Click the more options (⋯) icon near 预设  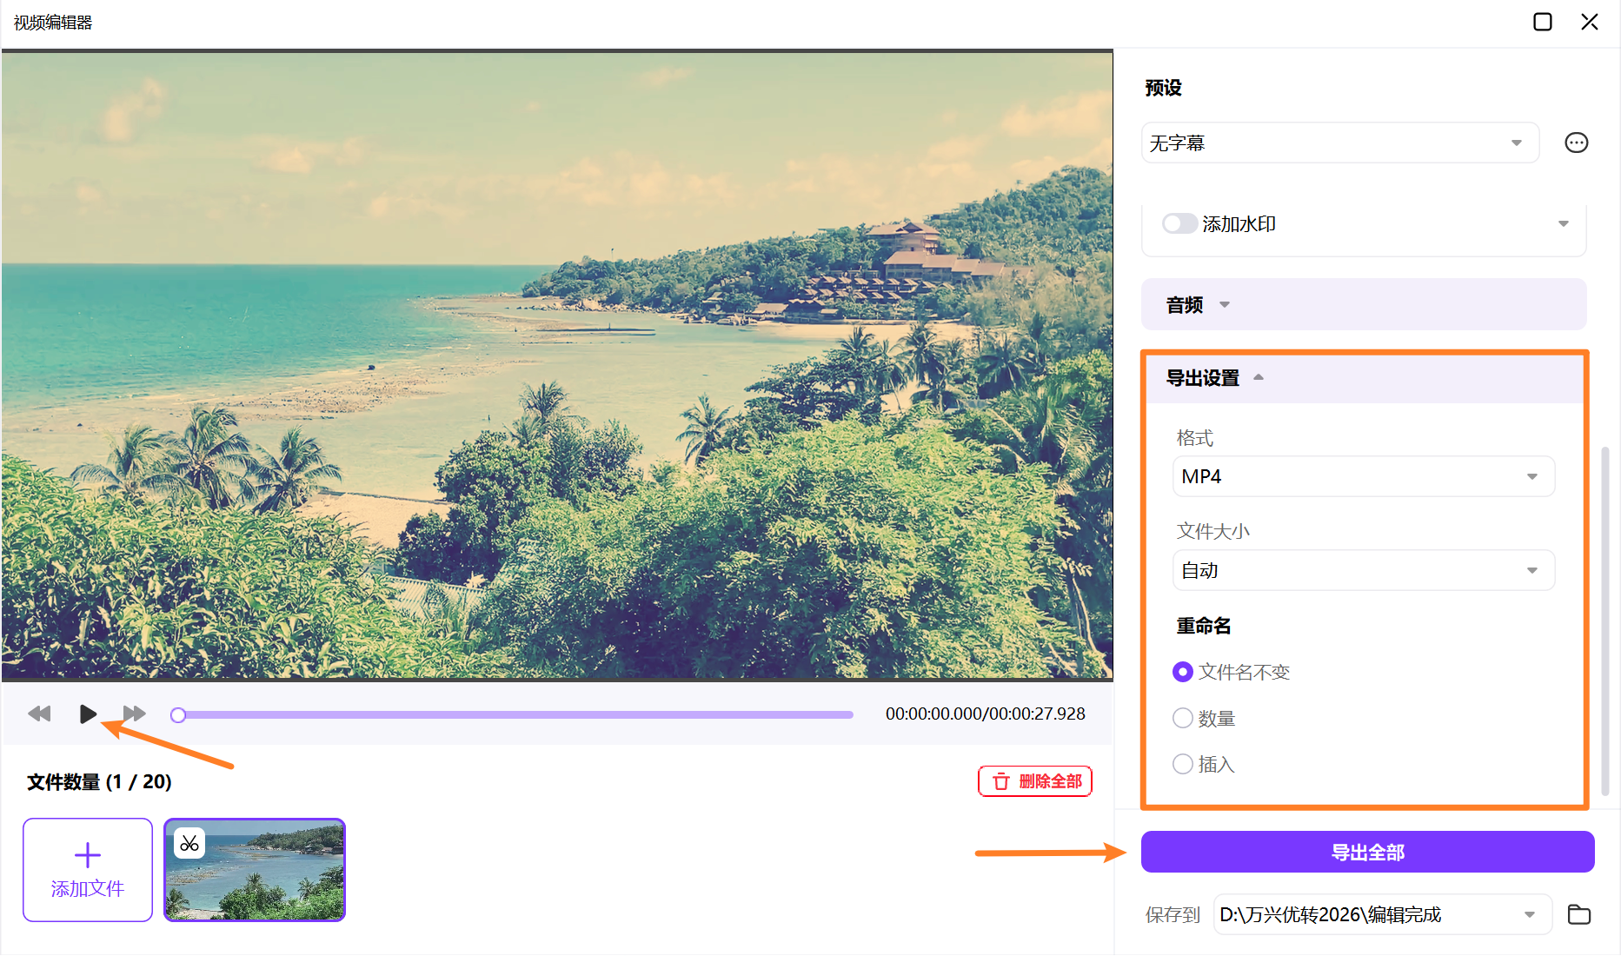pos(1577,143)
